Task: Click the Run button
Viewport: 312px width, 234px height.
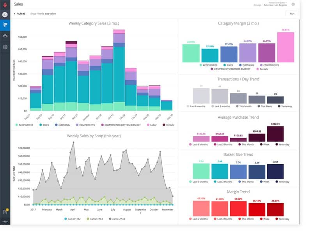Action: pyautogui.click(x=292, y=14)
